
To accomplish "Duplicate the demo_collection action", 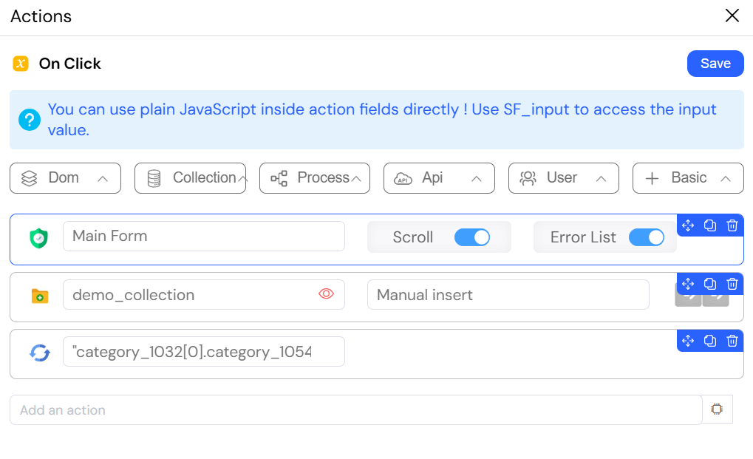I will pyautogui.click(x=710, y=283).
